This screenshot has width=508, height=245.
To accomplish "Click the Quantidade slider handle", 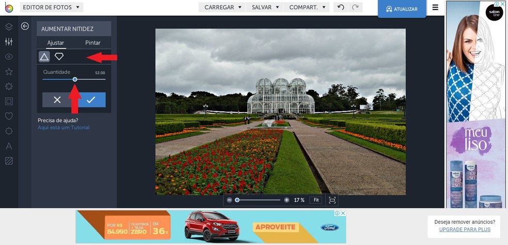I will click(x=75, y=79).
